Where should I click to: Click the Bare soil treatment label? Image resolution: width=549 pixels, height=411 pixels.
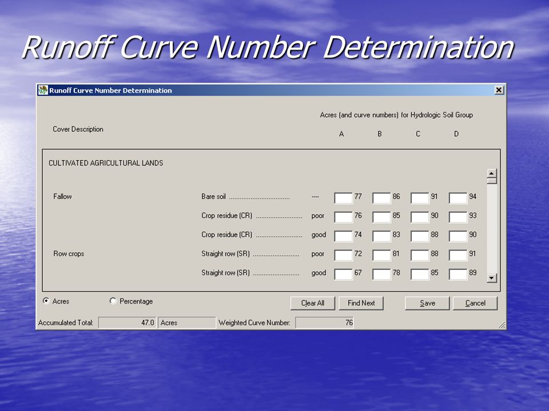(213, 196)
